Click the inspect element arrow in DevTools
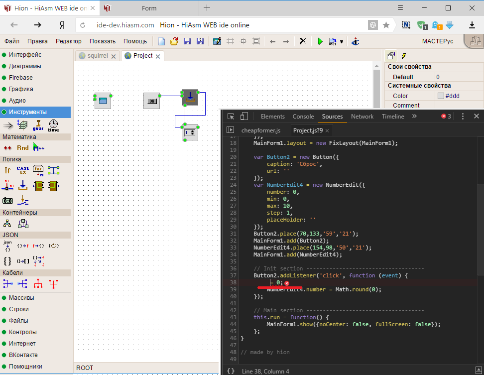Viewport: 484px width, 375px height. pyautogui.click(x=231, y=117)
